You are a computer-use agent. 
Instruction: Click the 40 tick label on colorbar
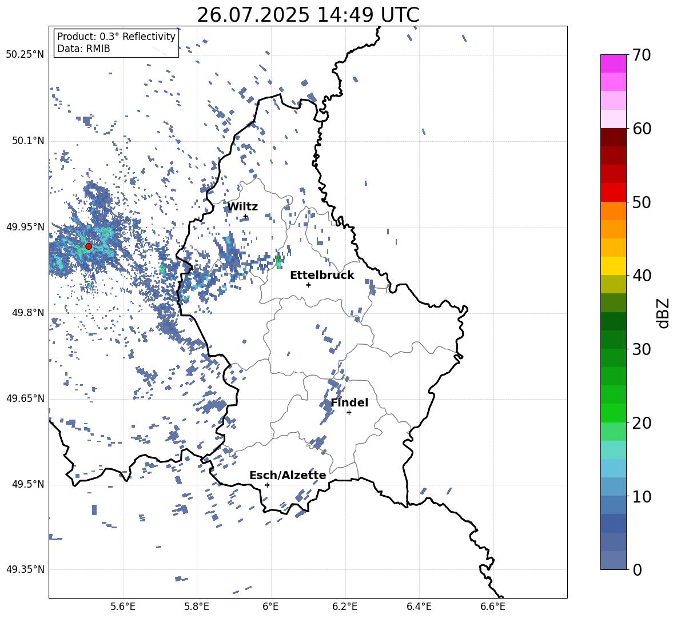pyautogui.click(x=642, y=276)
